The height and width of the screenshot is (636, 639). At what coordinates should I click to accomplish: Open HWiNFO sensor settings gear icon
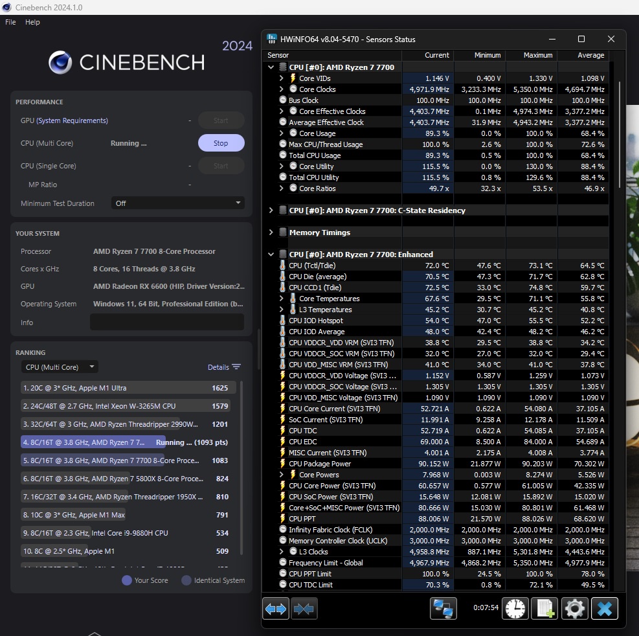(575, 609)
